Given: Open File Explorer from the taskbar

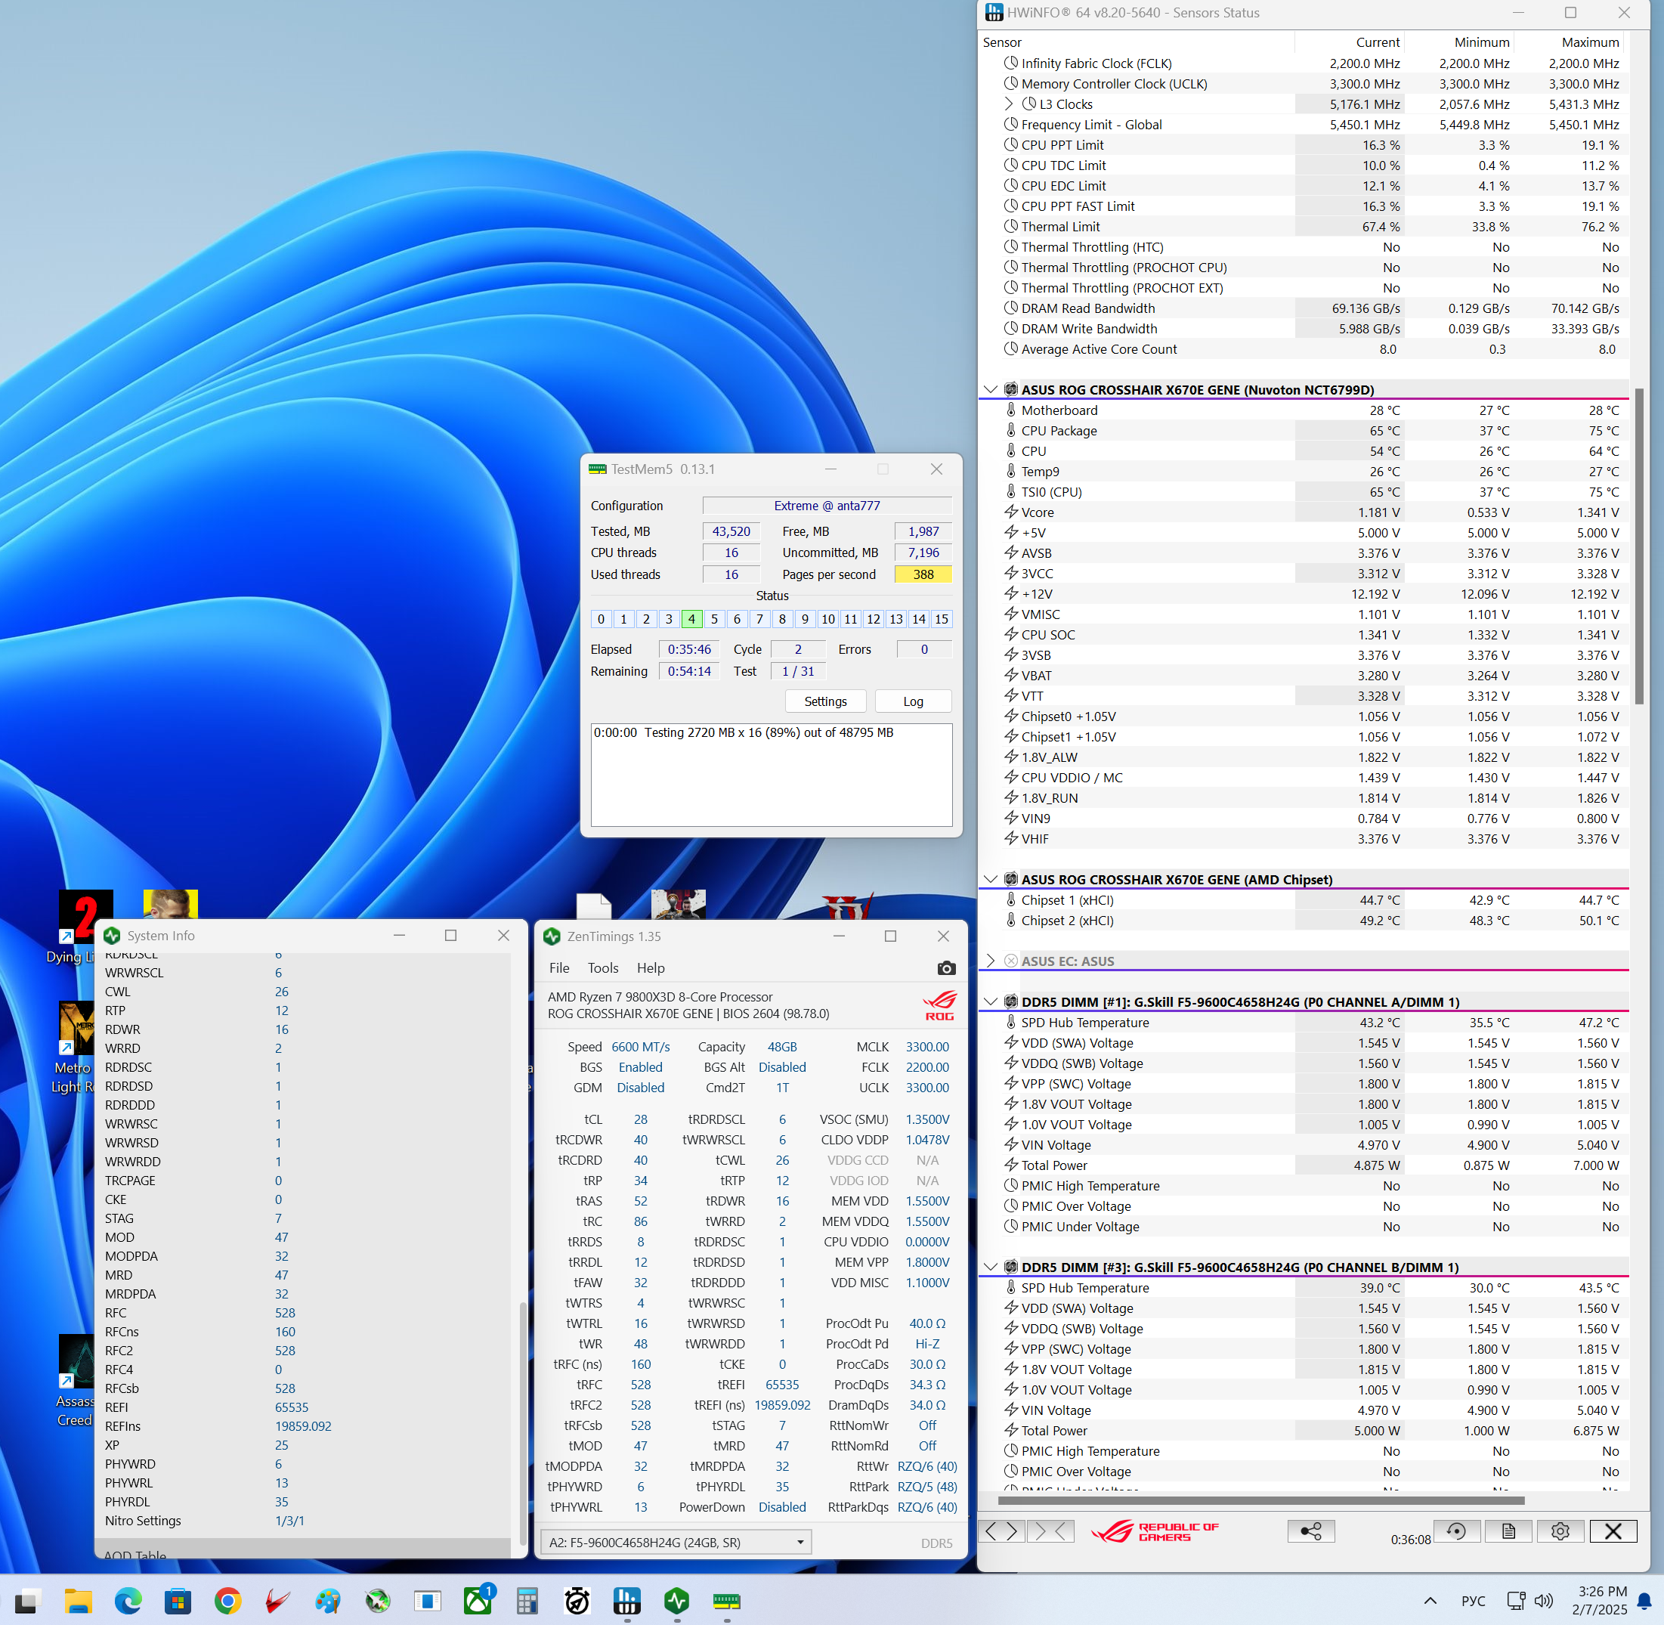Looking at the screenshot, I should pos(78,1601).
